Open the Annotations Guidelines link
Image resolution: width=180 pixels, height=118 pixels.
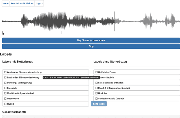pos(22,4)
